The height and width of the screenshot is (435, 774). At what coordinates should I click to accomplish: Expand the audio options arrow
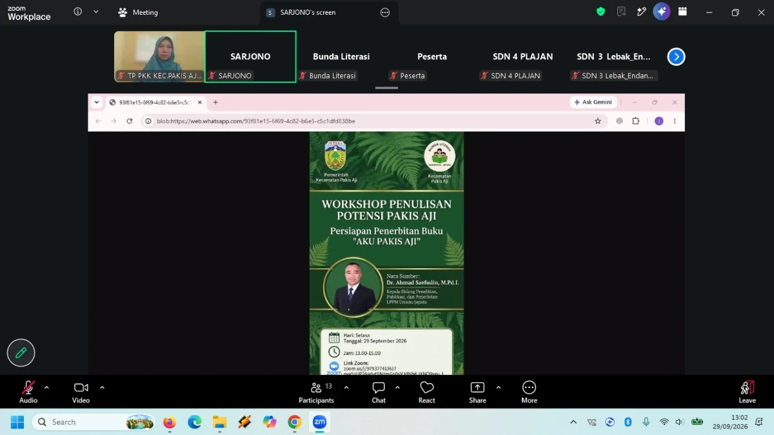pyautogui.click(x=46, y=387)
